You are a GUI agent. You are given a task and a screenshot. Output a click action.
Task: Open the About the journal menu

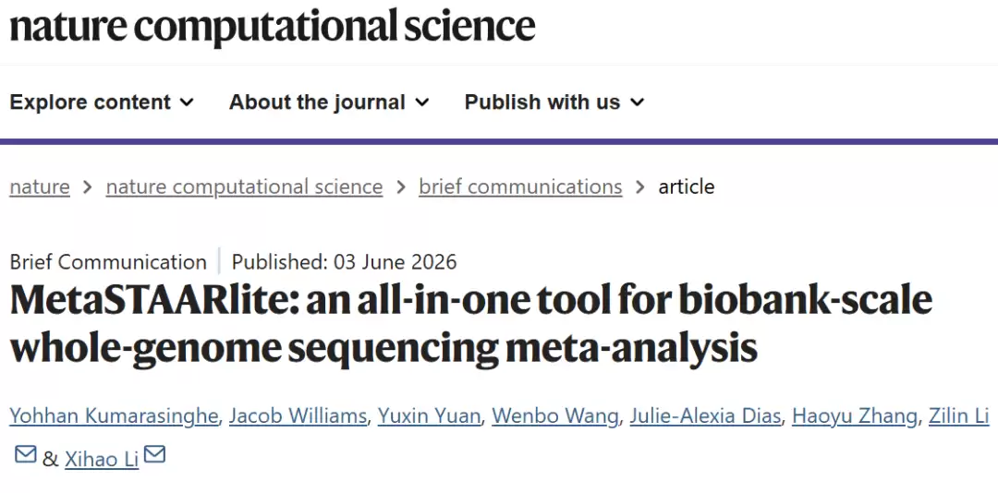329,102
